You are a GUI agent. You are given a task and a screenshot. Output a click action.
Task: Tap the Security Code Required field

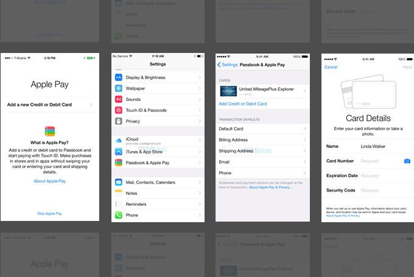368,191
